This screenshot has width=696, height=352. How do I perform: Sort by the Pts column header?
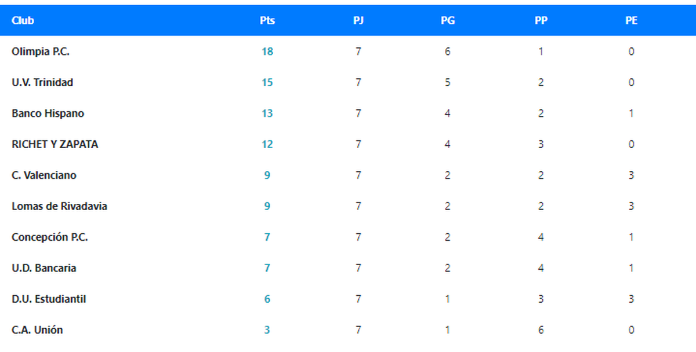click(x=267, y=20)
